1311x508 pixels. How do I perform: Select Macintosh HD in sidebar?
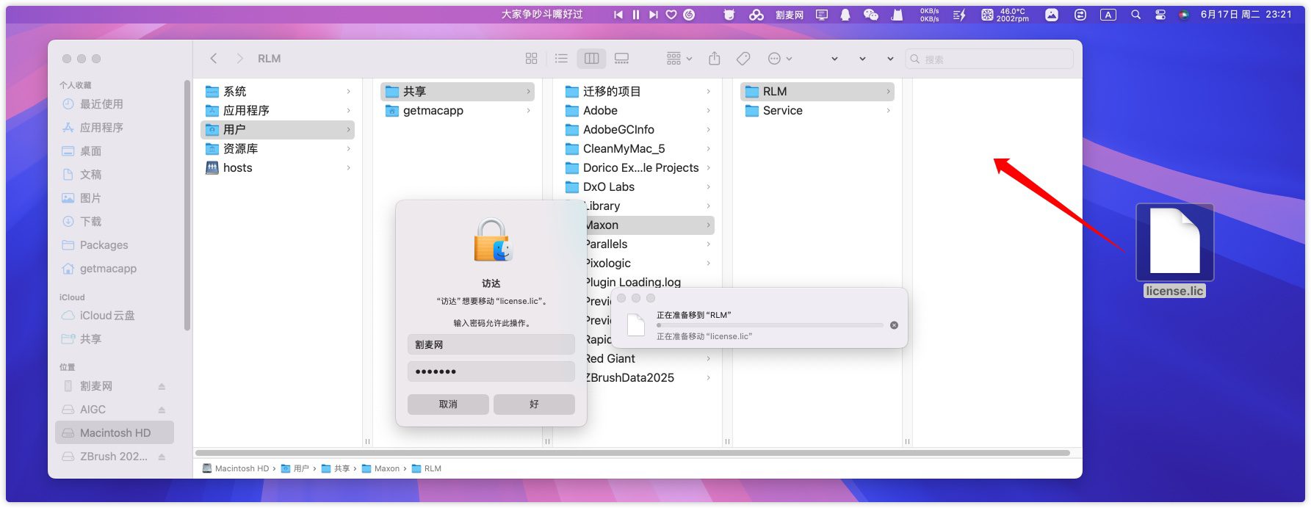point(115,433)
